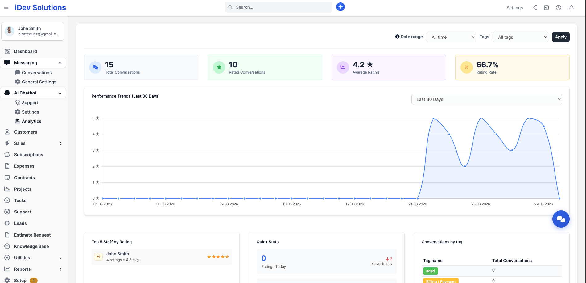The height and width of the screenshot is (283, 586).
Task: Open the to-do checklist icon
Action: pyautogui.click(x=546, y=8)
